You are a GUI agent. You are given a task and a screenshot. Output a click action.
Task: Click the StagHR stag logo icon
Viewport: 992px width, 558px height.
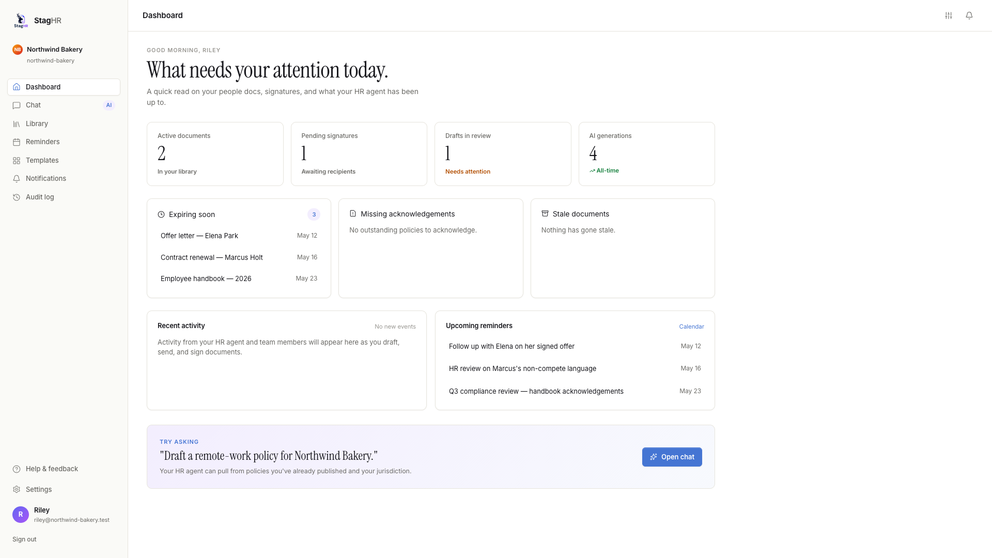click(21, 21)
